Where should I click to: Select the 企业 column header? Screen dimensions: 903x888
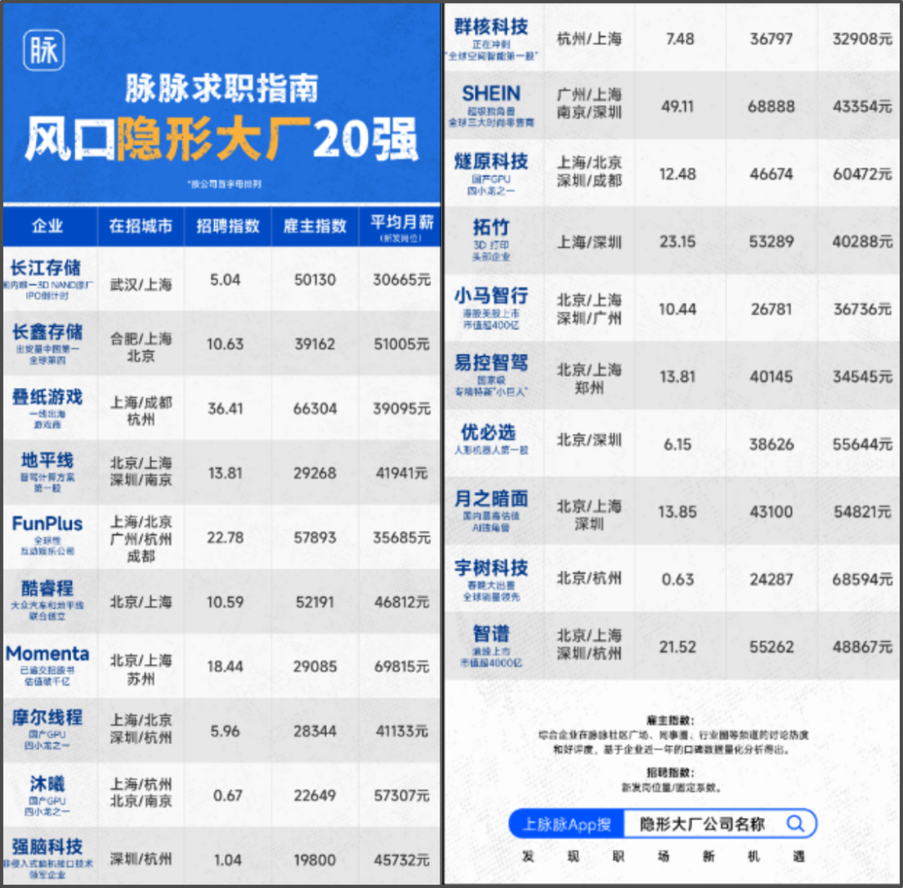48,226
